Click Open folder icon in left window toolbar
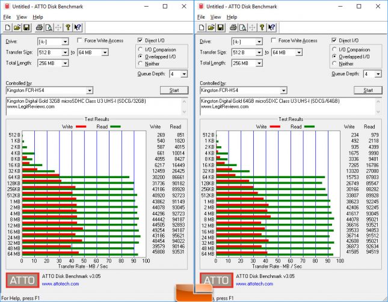Image resolution: width=388 pixels, height=302 pixels. pos(17,27)
